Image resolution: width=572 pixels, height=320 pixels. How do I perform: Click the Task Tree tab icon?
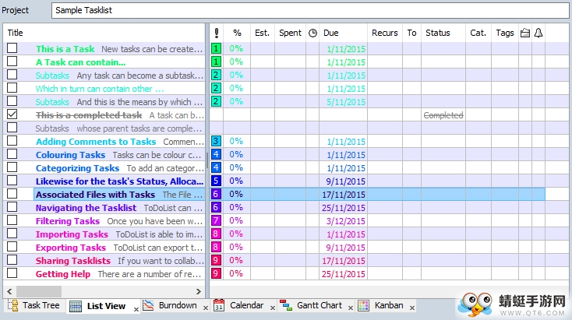click(x=12, y=305)
